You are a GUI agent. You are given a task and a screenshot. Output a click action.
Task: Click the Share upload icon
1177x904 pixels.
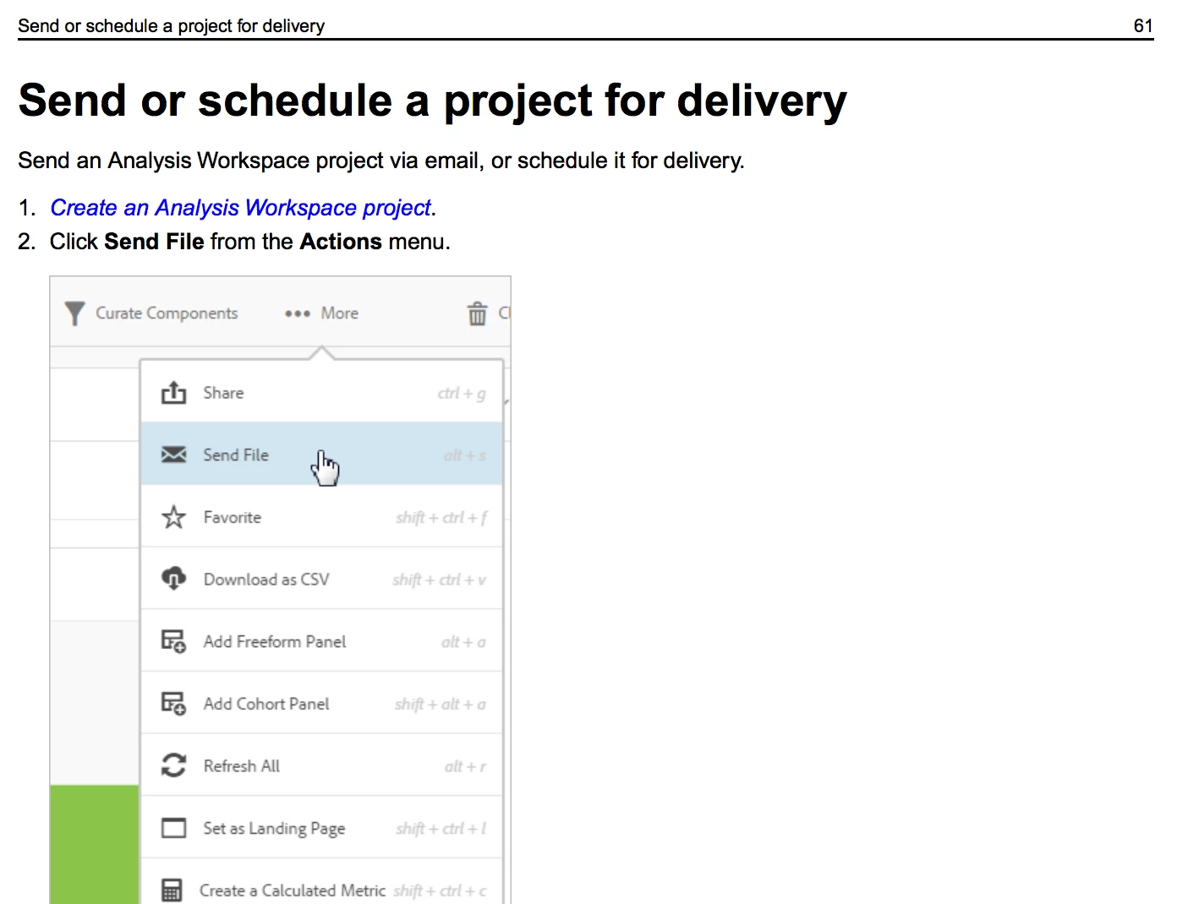pos(173,393)
